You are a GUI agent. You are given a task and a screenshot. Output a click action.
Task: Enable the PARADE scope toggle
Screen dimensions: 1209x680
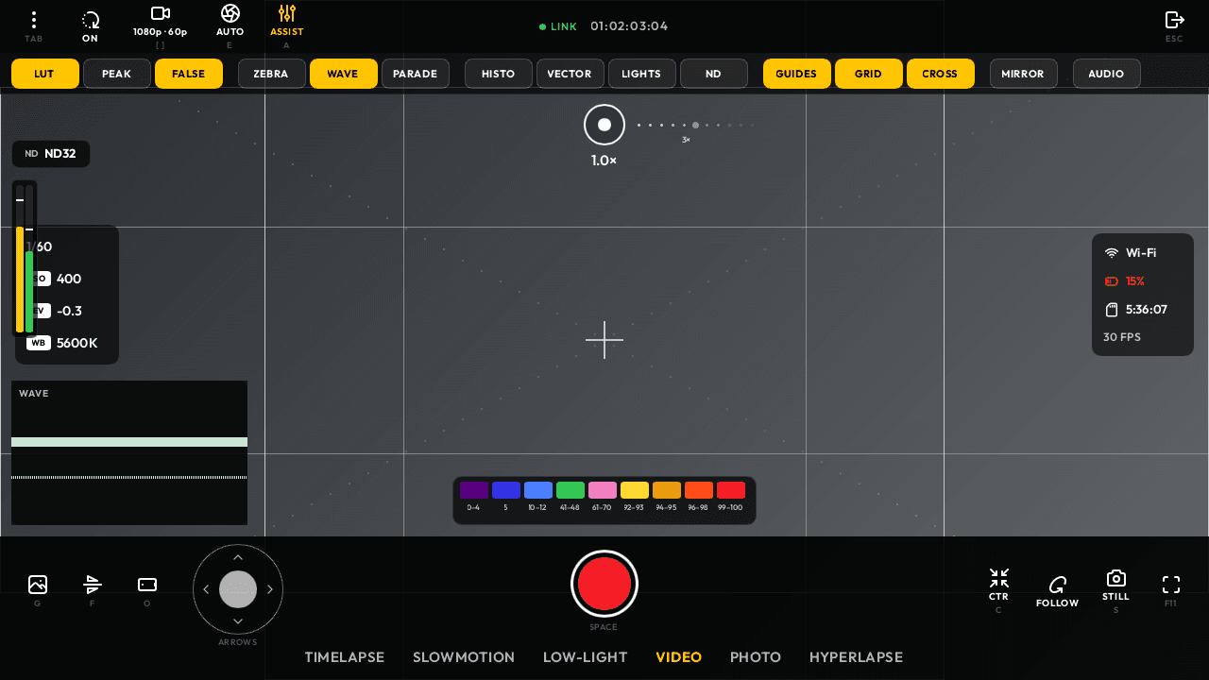pos(416,74)
